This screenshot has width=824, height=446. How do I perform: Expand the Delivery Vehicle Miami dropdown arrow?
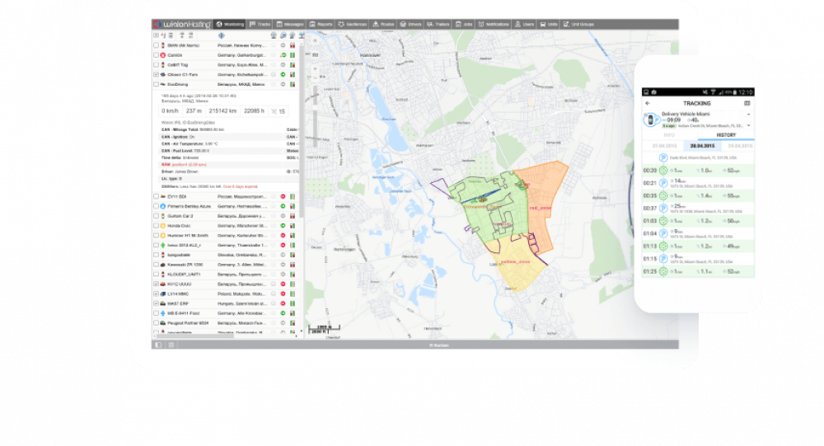coord(748,124)
